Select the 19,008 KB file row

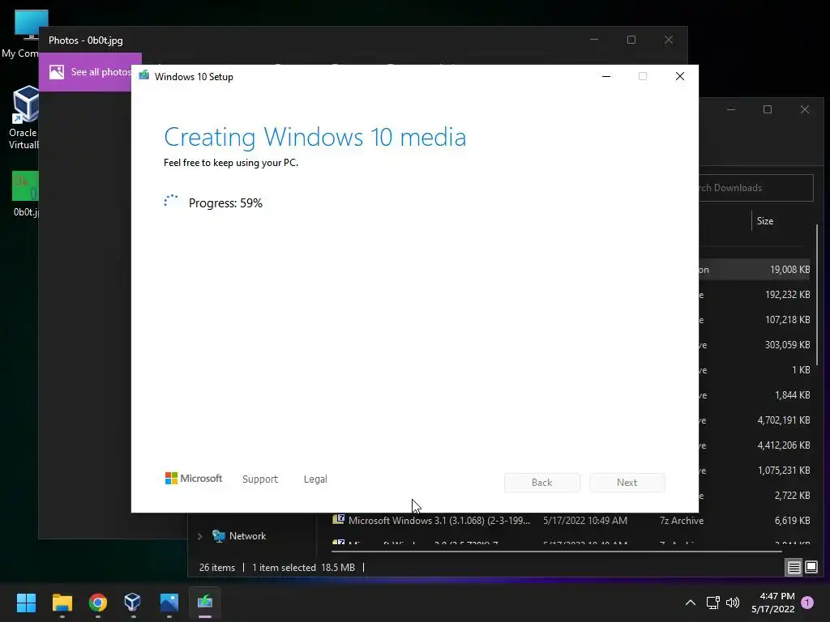coord(755,270)
